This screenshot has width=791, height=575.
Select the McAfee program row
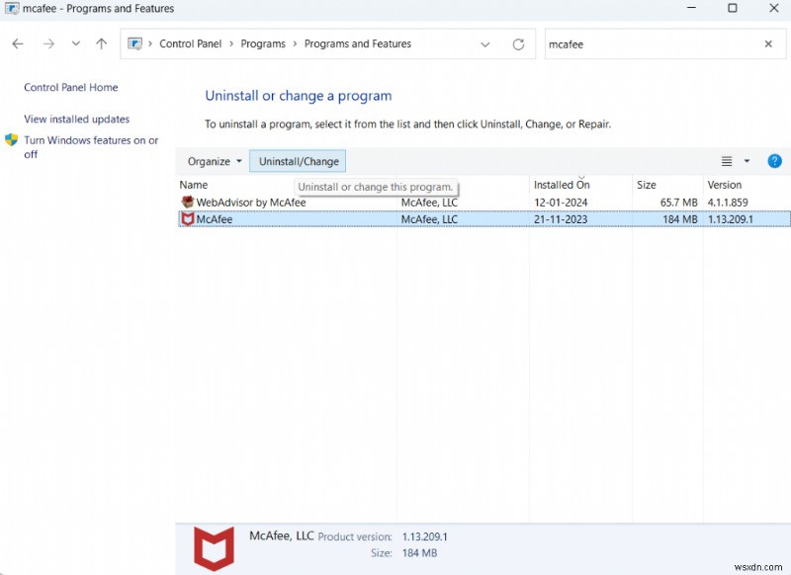coord(484,219)
